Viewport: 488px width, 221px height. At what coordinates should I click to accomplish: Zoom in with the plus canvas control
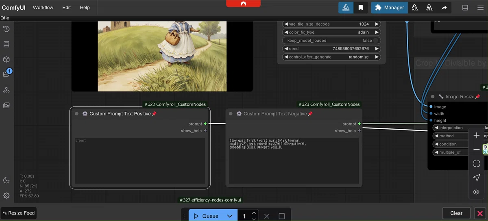click(477, 136)
